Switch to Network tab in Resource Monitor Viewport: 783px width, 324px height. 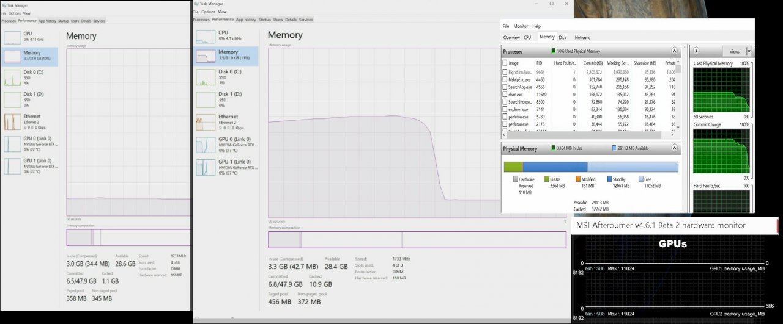coord(582,38)
